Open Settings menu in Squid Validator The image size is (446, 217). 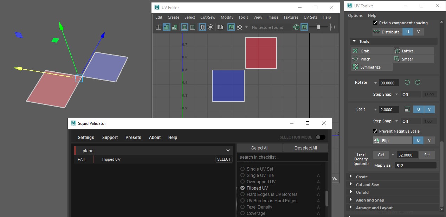pyautogui.click(x=86, y=138)
